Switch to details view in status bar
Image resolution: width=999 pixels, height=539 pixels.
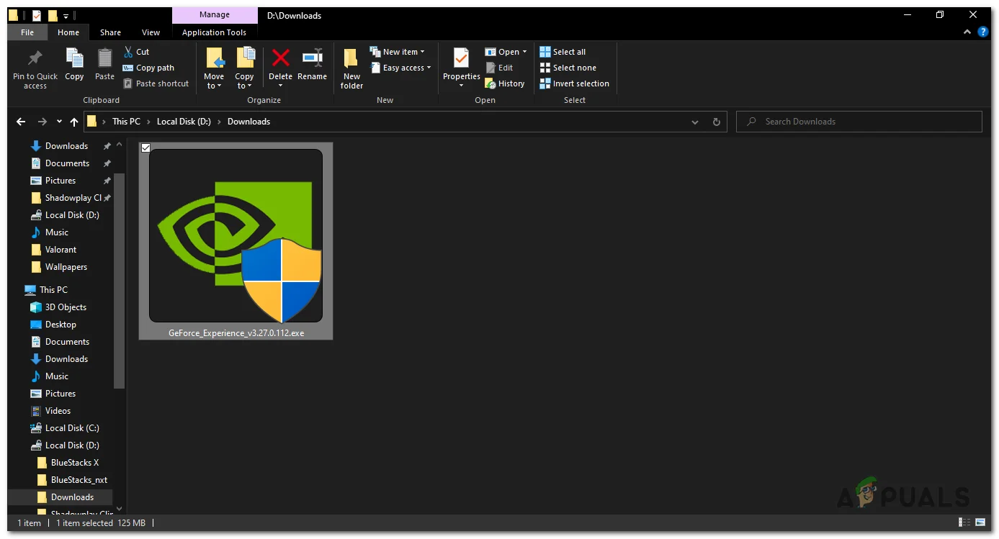964,522
